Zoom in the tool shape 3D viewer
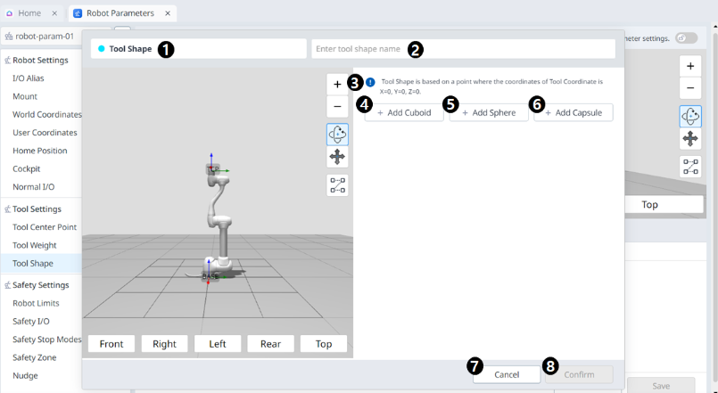The height and width of the screenshot is (393, 718). pos(337,85)
